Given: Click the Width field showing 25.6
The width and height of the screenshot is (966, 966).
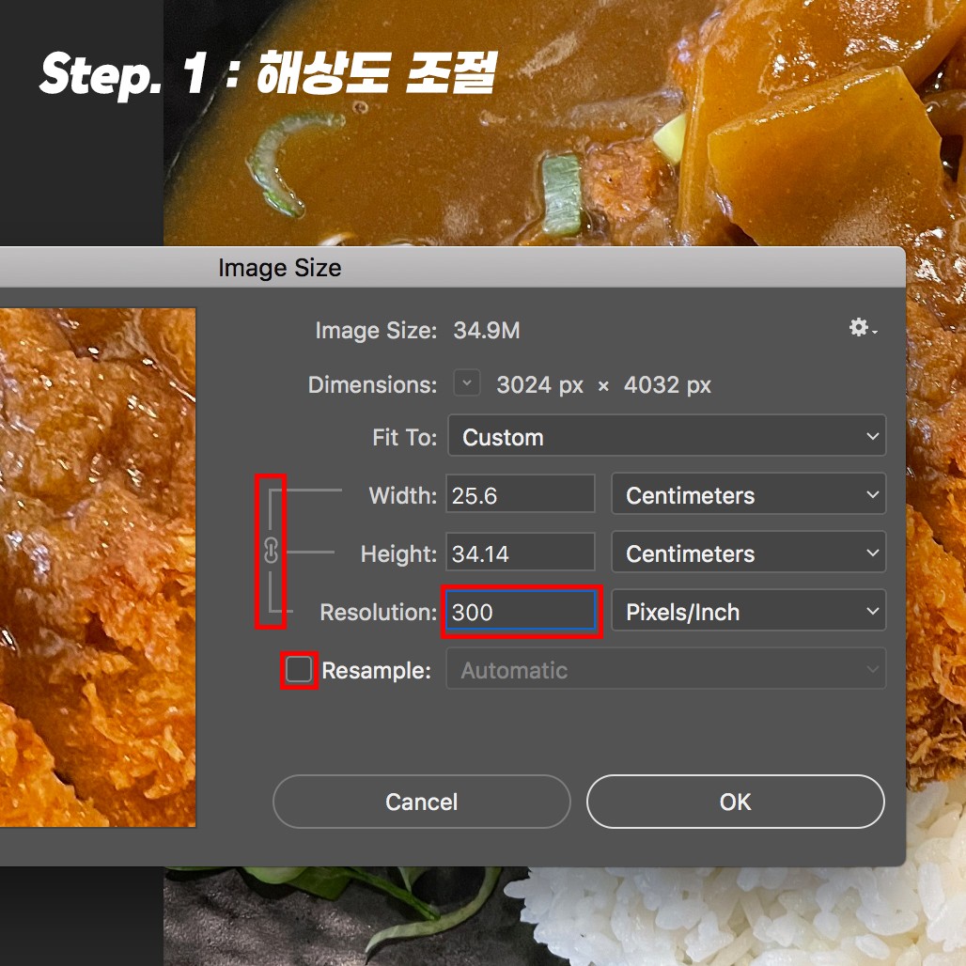Looking at the screenshot, I should click(521, 494).
